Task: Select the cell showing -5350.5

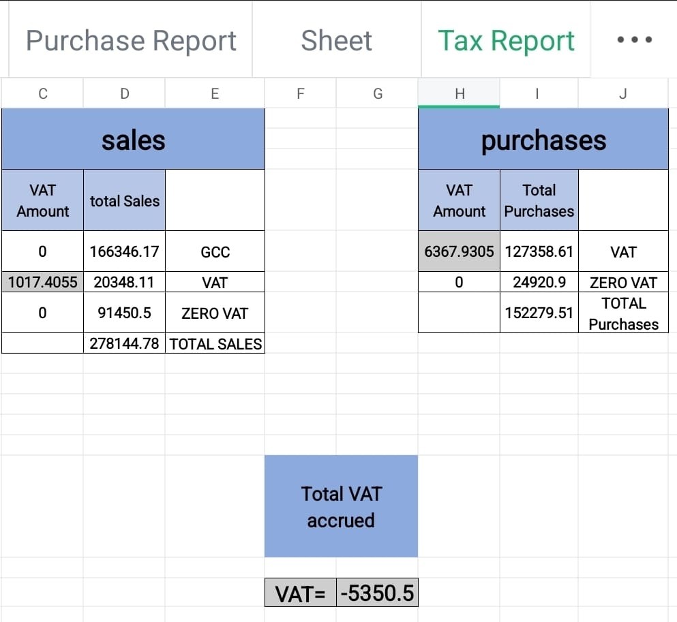Action: (x=377, y=593)
